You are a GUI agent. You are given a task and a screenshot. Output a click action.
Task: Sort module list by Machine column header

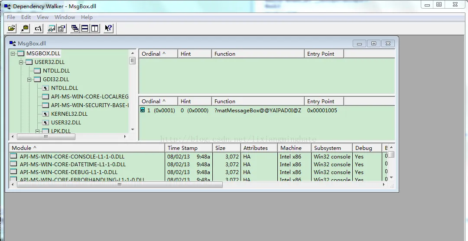click(294, 148)
